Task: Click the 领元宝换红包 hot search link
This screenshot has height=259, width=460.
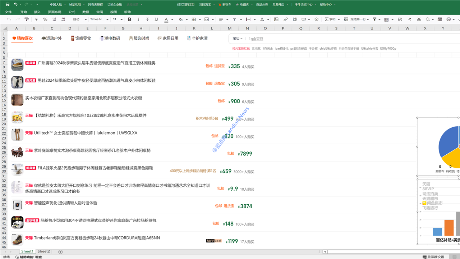Action: [241, 48]
